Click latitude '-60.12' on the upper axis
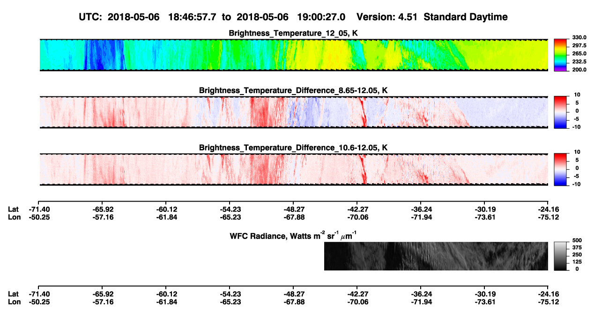This screenshot has width=609, height=312. [166, 209]
